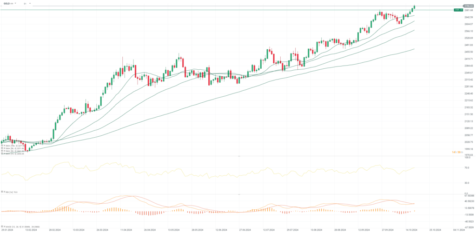Remove the SMA 100 indicator
The height and width of the screenshot is (233, 476).
(x=5, y=146)
